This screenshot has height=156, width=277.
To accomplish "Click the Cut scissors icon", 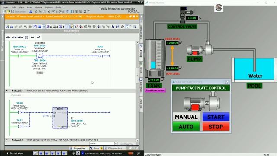I will tap(36, 12).
